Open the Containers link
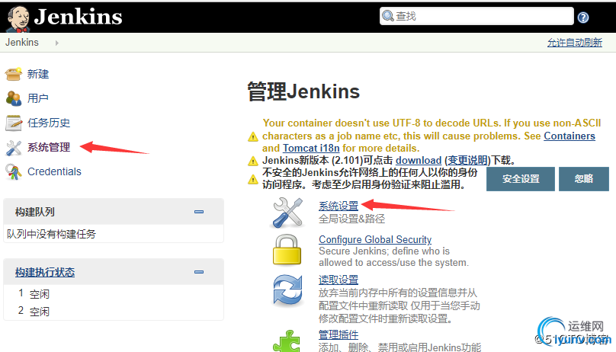Image resolution: width=616 pixels, height=352 pixels. (569, 136)
